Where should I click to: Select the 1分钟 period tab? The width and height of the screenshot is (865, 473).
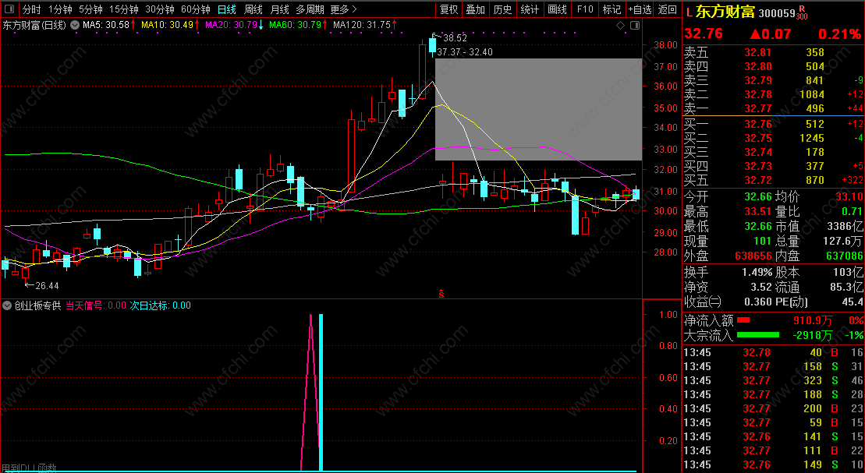coord(60,9)
